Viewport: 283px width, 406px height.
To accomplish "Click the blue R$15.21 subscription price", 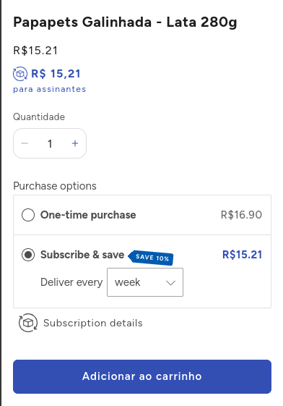I will (x=242, y=255).
